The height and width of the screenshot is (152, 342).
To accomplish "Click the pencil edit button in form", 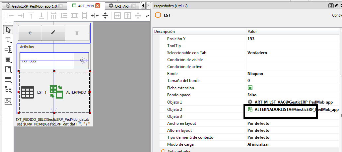I will point(53,33).
